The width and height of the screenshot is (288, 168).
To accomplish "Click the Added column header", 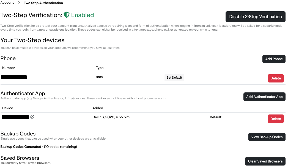I will (98, 108).
